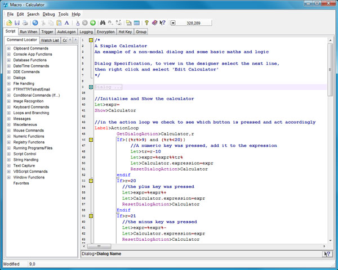Expand String Handling tree node
The height and width of the screenshot is (270, 338).
click(8, 160)
